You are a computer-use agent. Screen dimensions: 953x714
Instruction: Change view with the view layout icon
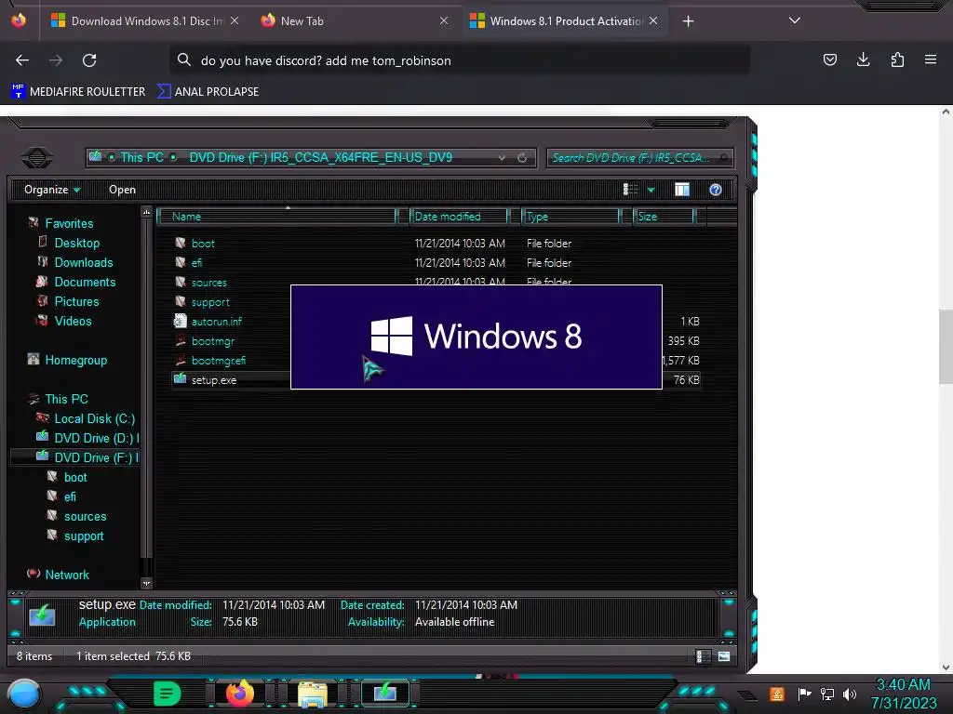[x=630, y=190]
